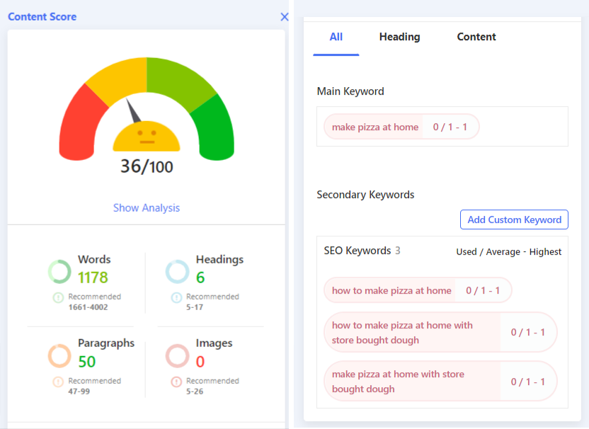The image size is (589, 429).
Task: Click the info icon beside Words recommendation
Action: (58, 298)
